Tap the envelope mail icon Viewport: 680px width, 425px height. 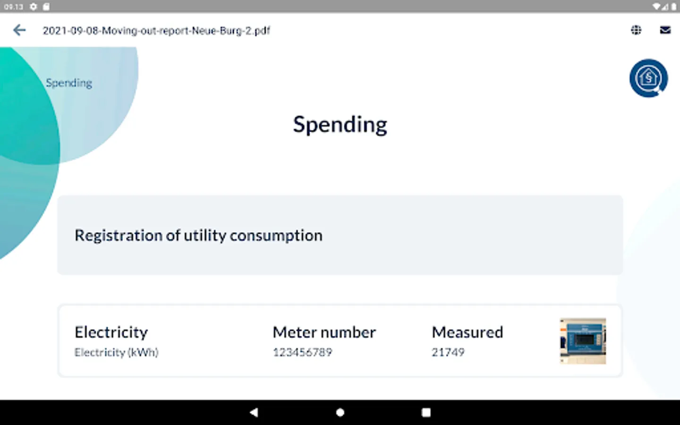coord(665,30)
